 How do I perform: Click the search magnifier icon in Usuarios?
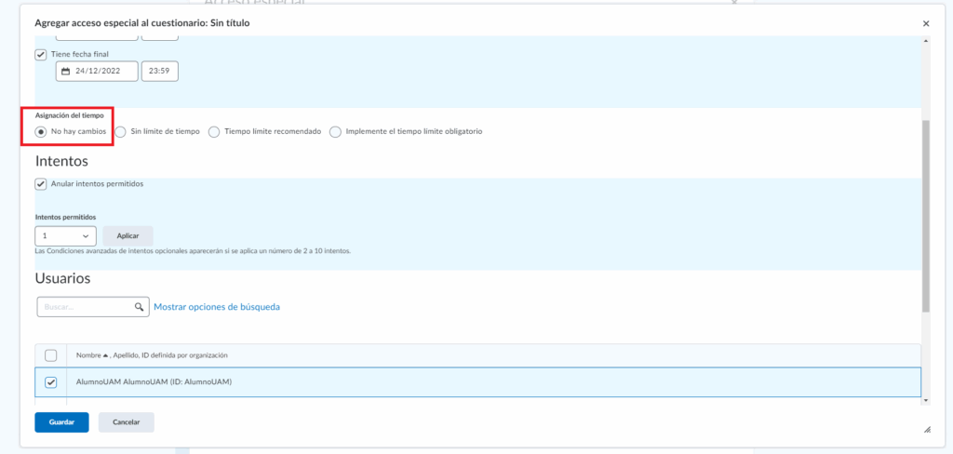(x=139, y=306)
